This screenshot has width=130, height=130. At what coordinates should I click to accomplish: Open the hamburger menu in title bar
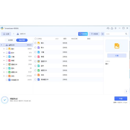point(116,28)
